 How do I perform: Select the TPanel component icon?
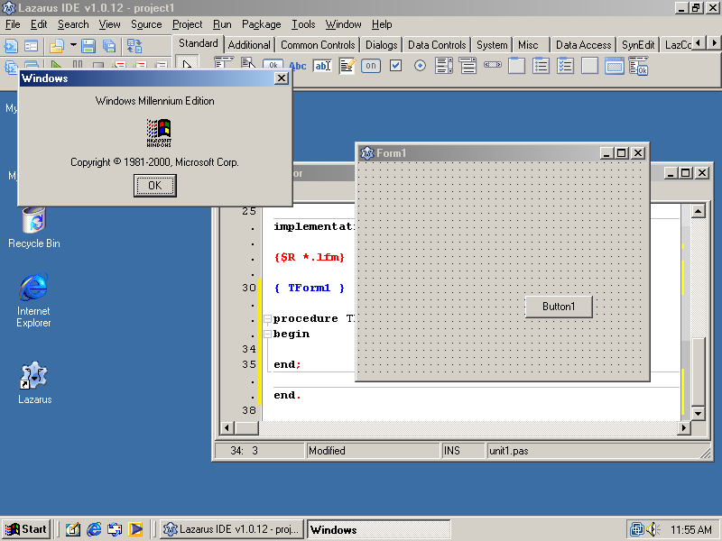pos(590,66)
